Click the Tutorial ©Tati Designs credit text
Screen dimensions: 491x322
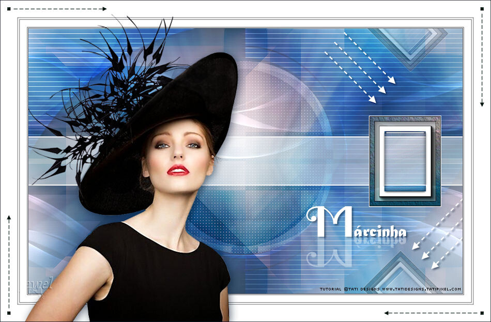349,289
